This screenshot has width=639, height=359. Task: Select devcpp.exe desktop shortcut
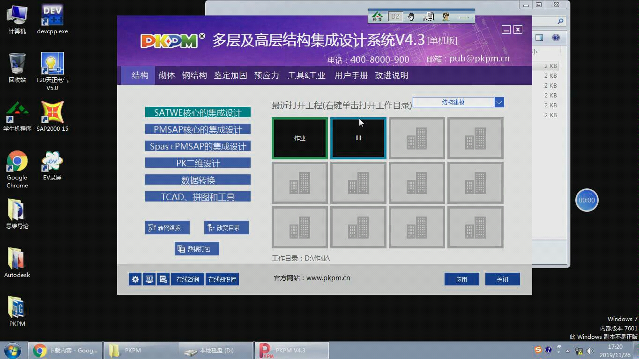point(52,19)
